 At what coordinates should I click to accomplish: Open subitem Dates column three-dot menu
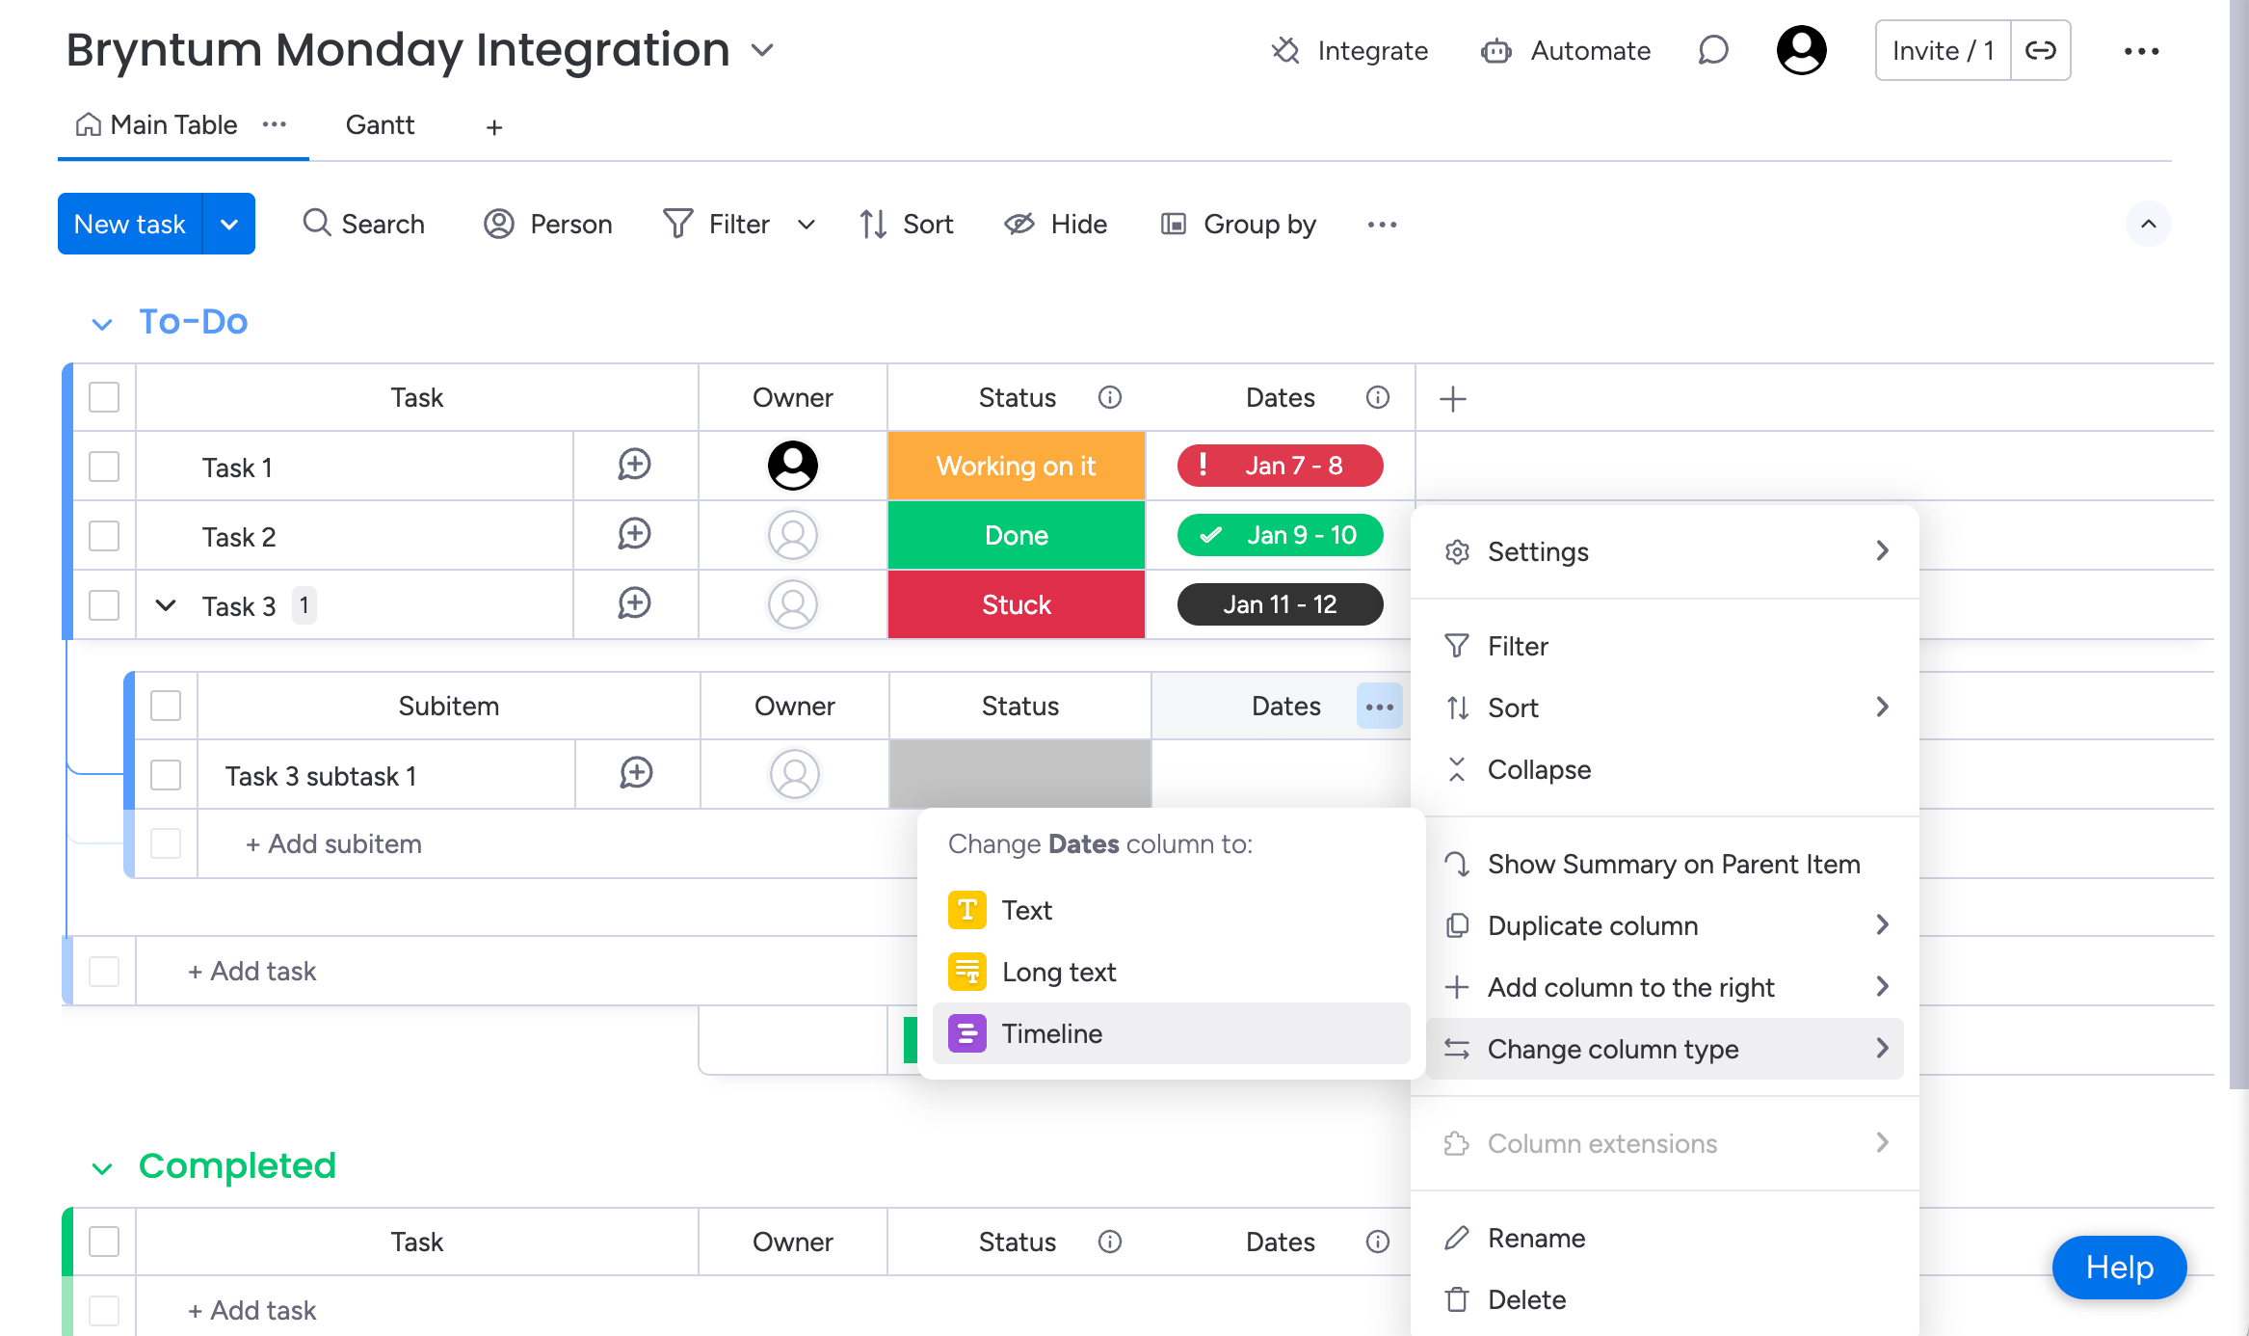click(1380, 707)
